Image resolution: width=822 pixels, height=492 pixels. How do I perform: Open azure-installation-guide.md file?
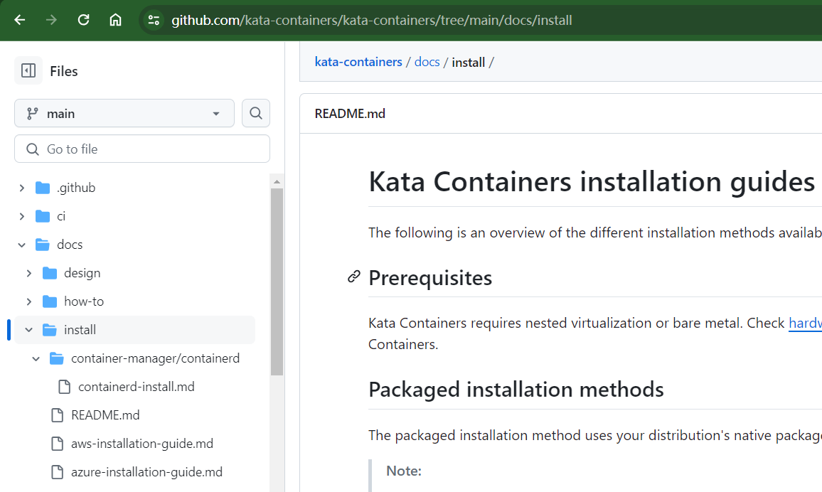146,472
